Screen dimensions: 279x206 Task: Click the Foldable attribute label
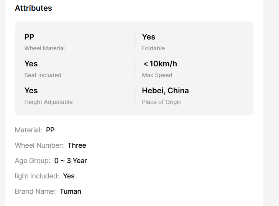153,48
